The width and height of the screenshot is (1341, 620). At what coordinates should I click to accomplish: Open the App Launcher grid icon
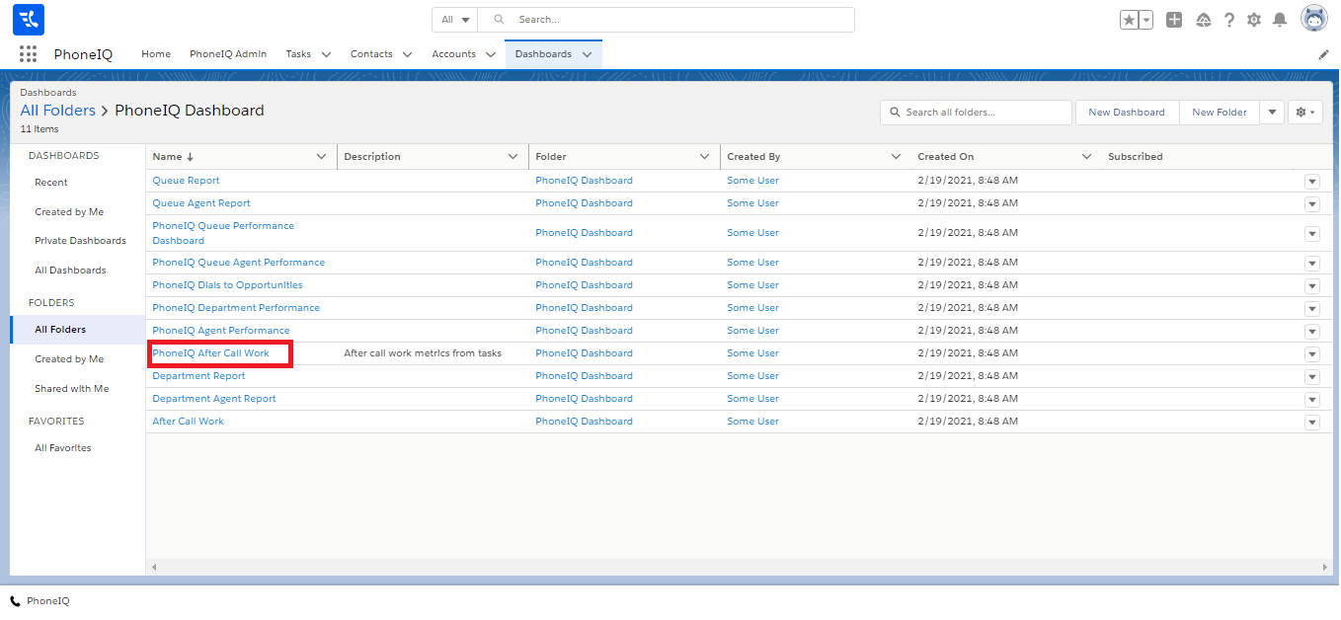click(x=28, y=54)
